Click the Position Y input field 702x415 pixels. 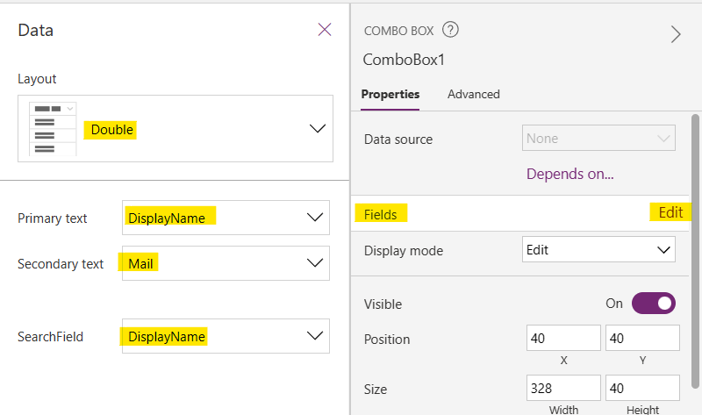642,339
